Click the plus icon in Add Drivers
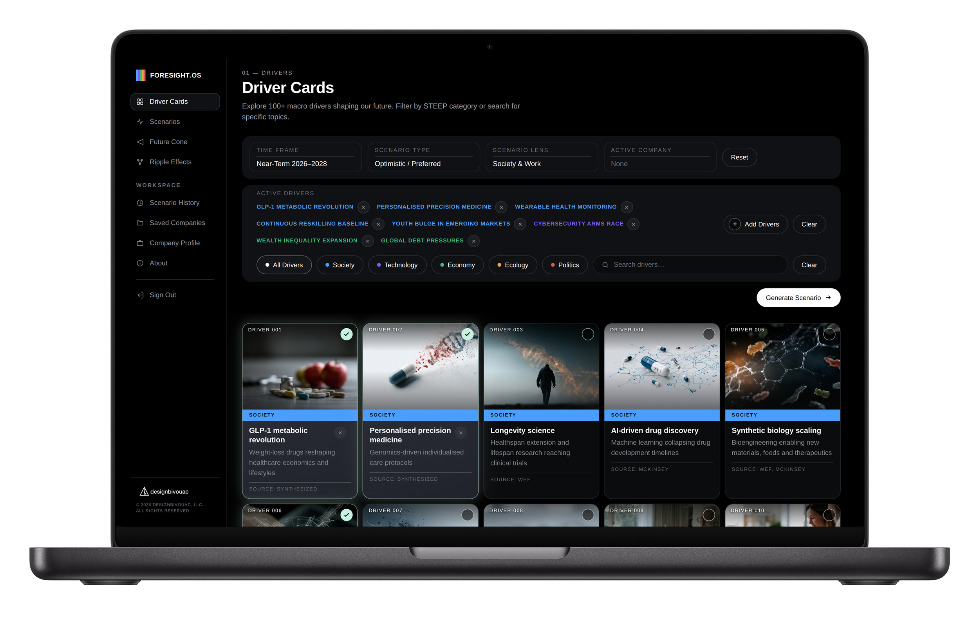 (735, 224)
